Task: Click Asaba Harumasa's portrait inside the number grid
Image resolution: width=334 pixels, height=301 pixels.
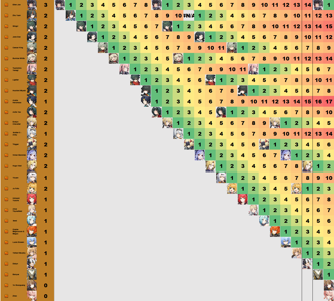Action: point(146,101)
